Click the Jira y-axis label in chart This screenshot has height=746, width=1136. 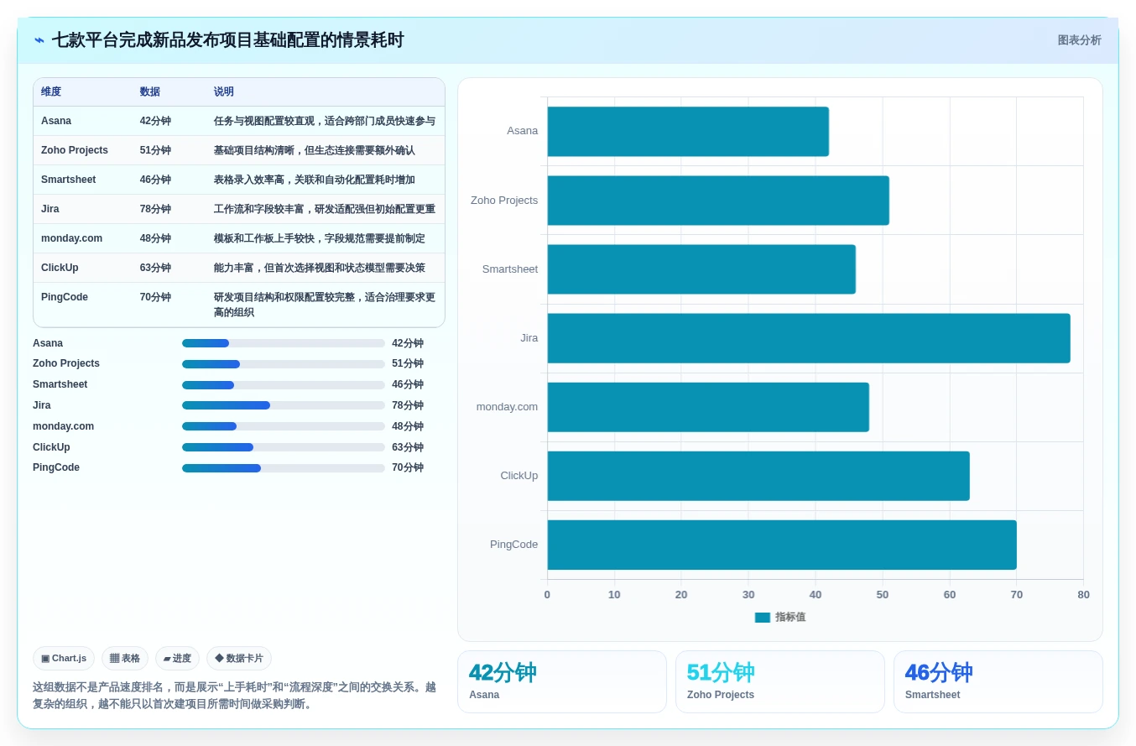tap(529, 338)
